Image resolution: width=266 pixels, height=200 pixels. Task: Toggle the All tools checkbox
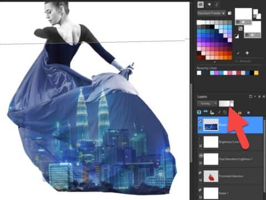click(x=237, y=61)
